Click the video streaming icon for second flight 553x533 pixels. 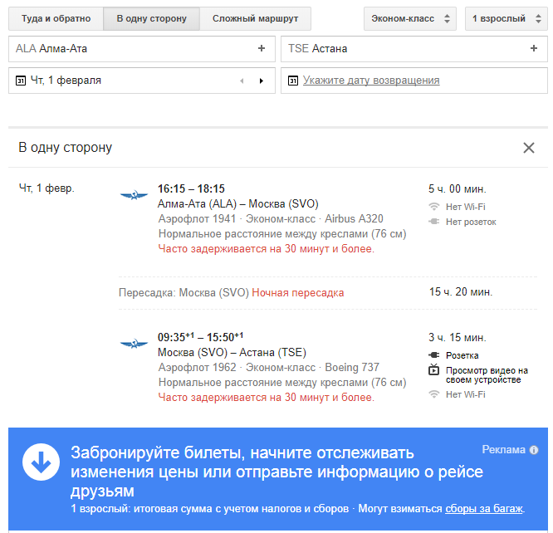pos(433,370)
